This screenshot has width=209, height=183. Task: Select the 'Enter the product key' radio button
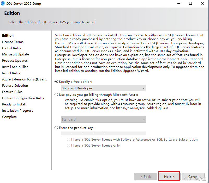pyautogui.click(x=56, y=128)
